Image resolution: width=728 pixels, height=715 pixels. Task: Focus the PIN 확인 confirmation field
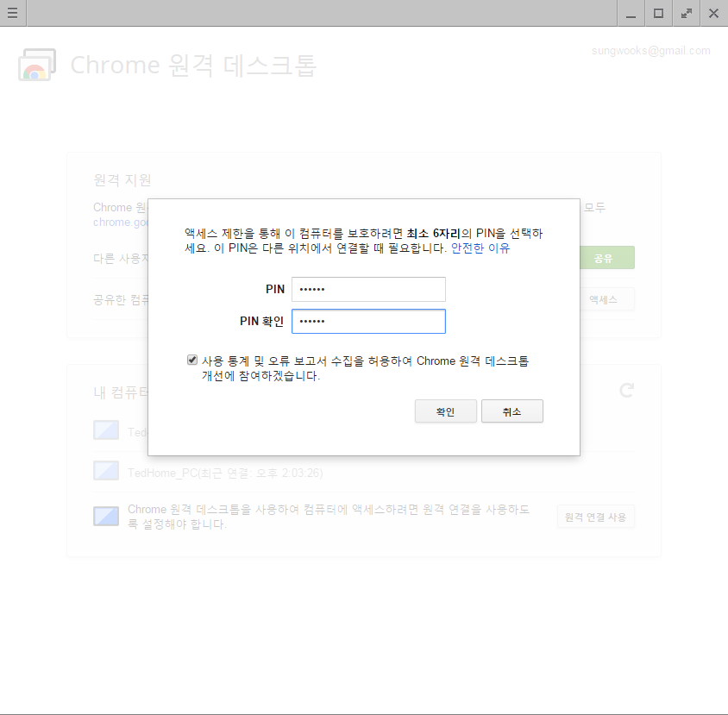[x=368, y=322]
